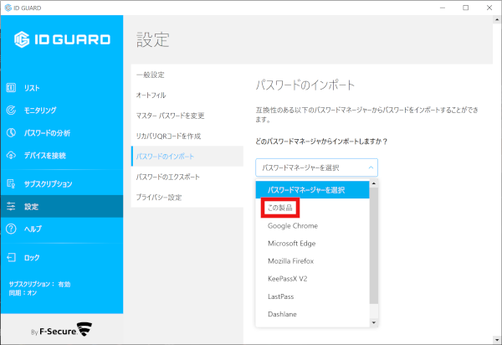Click the ID GUARD logo in sidebar
The image size is (502, 345).
pyautogui.click(x=62, y=39)
